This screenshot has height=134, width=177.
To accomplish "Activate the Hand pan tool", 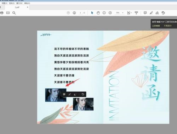I will tap(98, 13).
